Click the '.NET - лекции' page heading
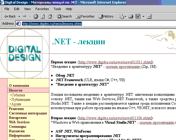The width and height of the screenshot is (176, 140). [78, 42]
